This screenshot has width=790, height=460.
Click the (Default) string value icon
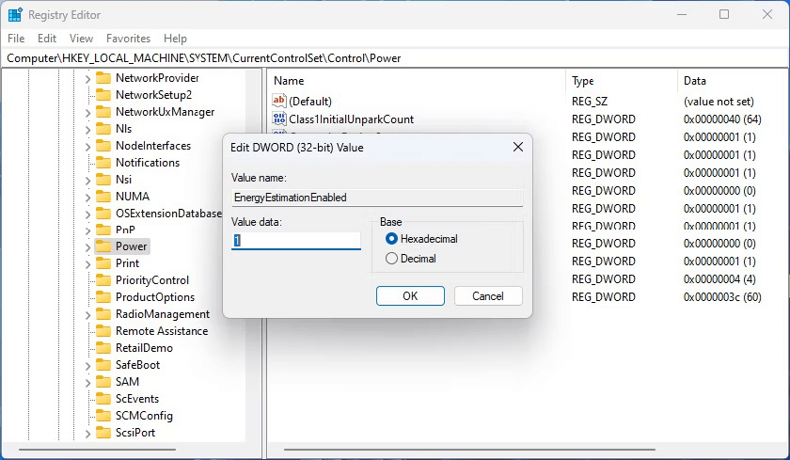[x=278, y=102]
